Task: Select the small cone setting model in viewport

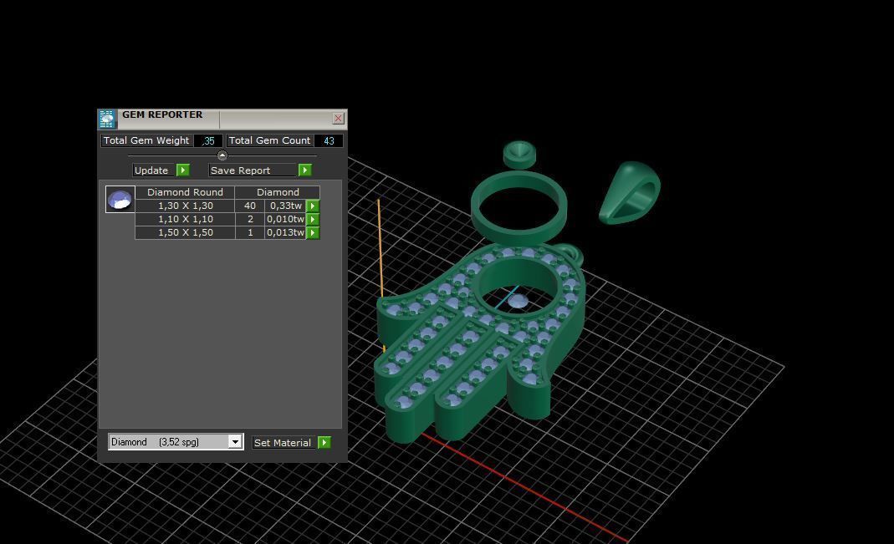Action: pyautogui.click(x=519, y=155)
